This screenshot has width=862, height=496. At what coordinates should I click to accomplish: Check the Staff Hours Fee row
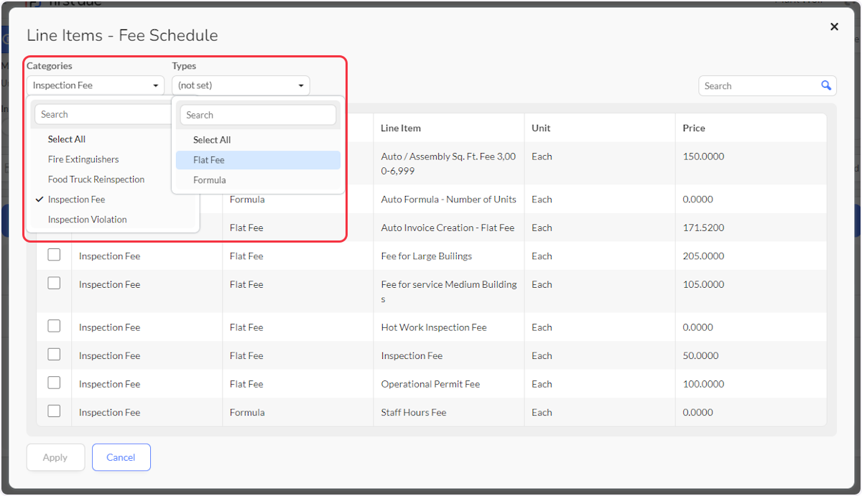(54, 411)
